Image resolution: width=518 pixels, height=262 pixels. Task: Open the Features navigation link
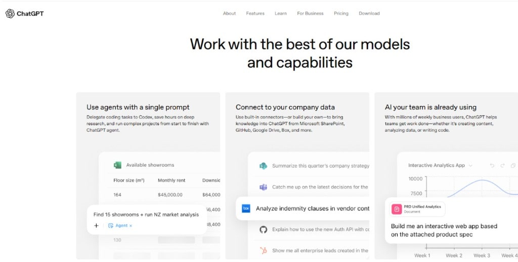click(x=255, y=14)
